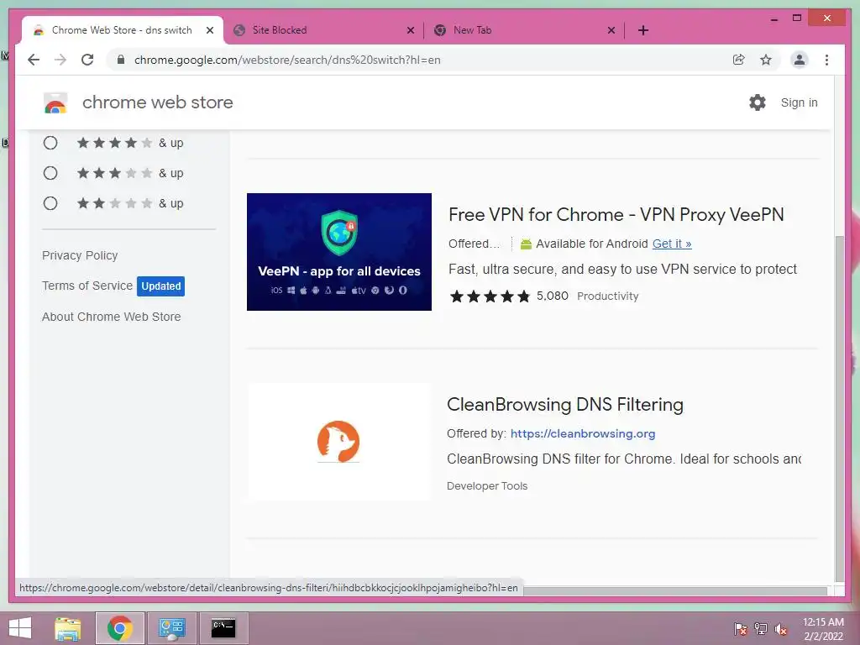Click the Get it » Android link
Screen dimensions: 860x645
[x=672, y=244]
